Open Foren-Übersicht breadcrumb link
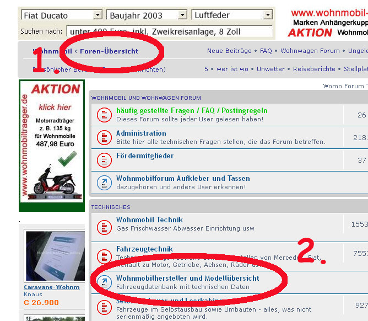The height and width of the screenshot is (321, 368). [x=109, y=51]
